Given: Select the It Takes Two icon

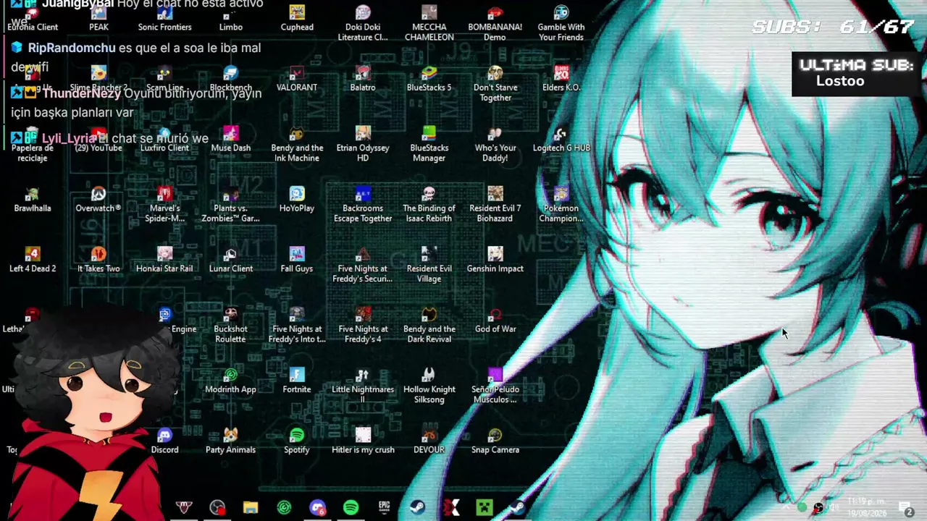Looking at the screenshot, I should pyautogui.click(x=98, y=259).
